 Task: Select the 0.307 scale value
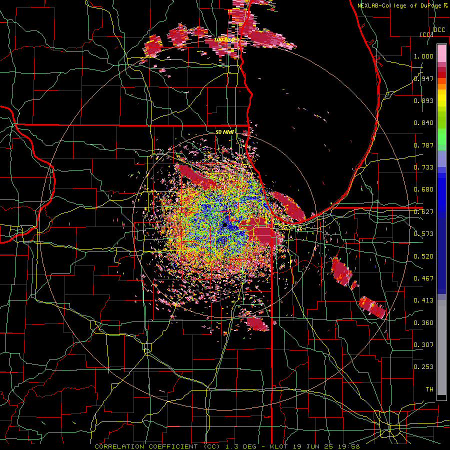[x=423, y=344]
